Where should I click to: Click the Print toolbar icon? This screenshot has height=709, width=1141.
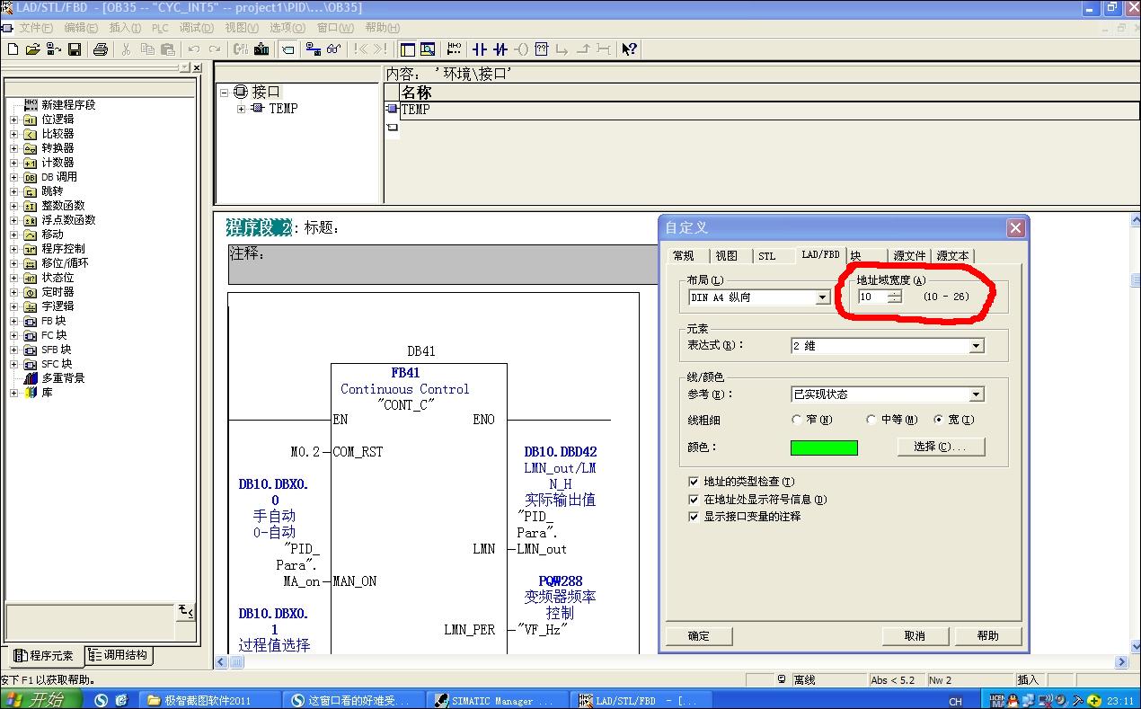101,49
